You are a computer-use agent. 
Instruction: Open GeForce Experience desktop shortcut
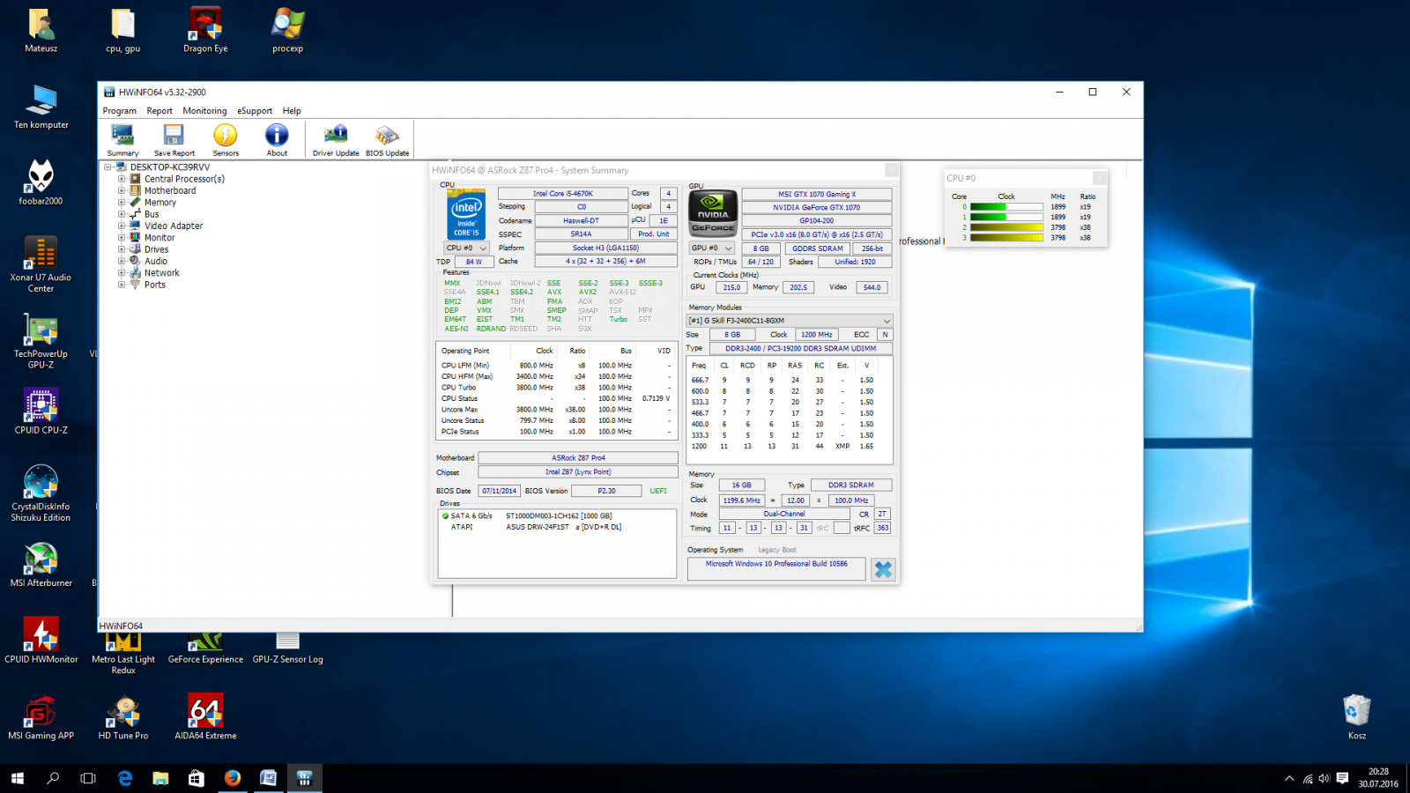(205, 648)
